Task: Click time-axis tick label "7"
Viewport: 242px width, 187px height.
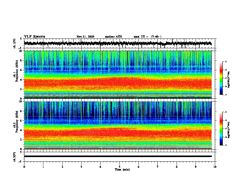Action: [x=158, y=167]
